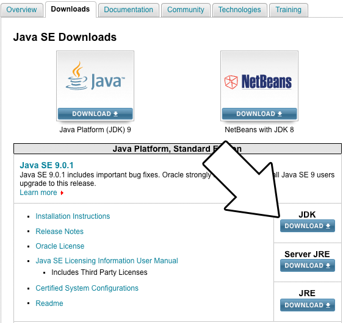Click 'Java Platform (JDK) 9' caption
The height and width of the screenshot is (323, 343).
[x=95, y=130]
